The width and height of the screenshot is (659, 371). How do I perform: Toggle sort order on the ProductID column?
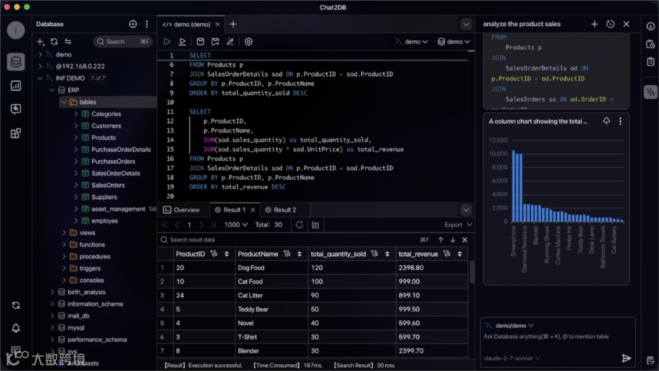point(227,254)
